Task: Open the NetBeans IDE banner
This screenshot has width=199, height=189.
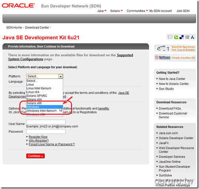Action: click(x=175, y=58)
